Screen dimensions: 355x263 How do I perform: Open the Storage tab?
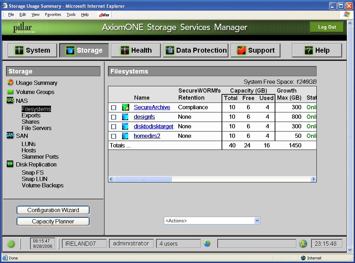click(x=84, y=50)
